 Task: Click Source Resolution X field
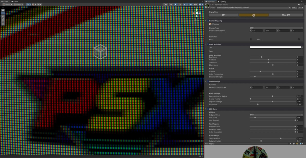pos(257,31)
